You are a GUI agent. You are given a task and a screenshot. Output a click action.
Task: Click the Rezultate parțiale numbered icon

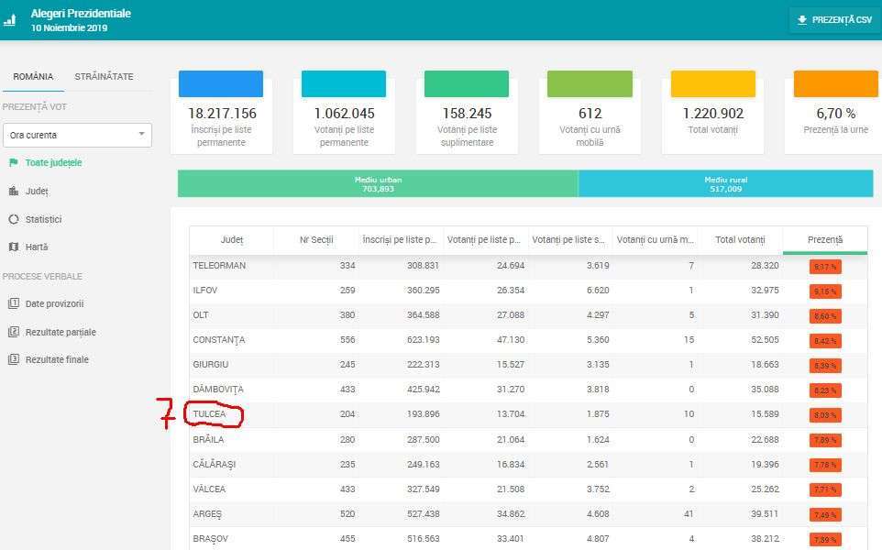[14, 332]
